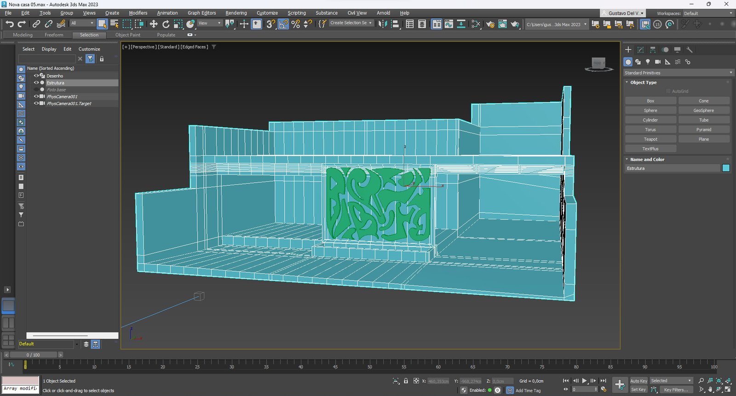This screenshot has height=396, width=736.
Task: Click the Pyramid primitive button
Action: tap(704, 130)
